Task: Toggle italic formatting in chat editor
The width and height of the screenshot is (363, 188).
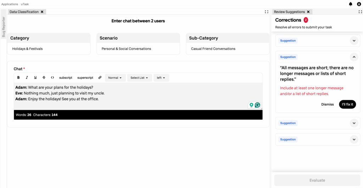Action: pyautogui.click(x=27, y=78)
